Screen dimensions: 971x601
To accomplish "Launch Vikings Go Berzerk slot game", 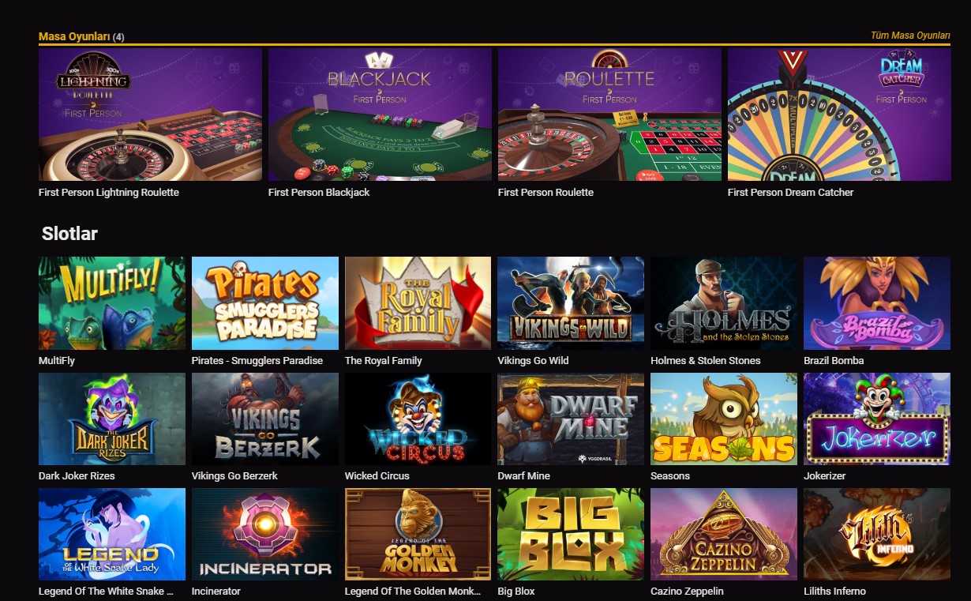I will point(265,419).
